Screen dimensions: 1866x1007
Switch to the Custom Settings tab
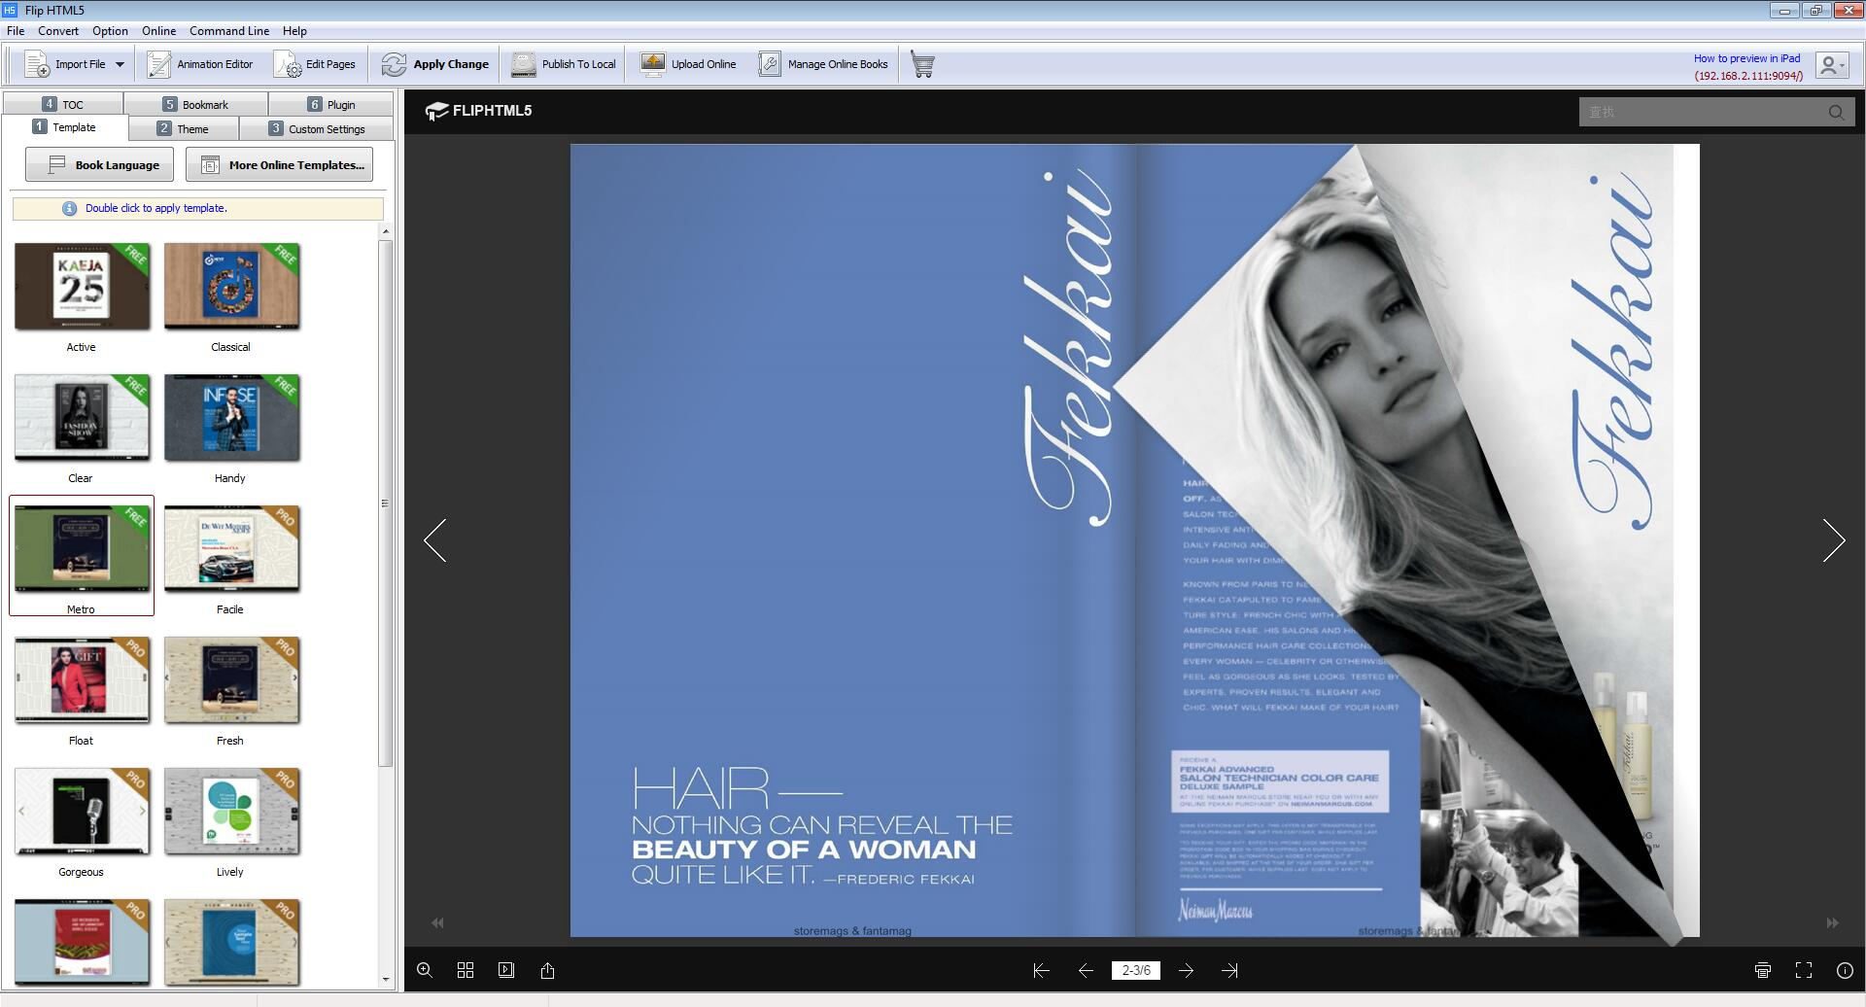click(317, 128)
